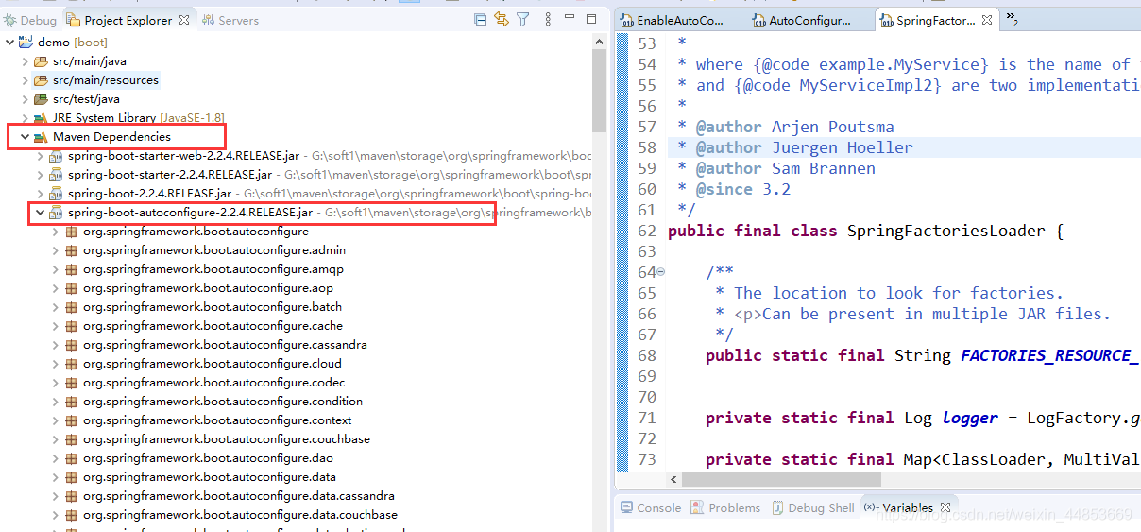
Task: Collapse spring-boot-autoconfigure jar node
Action: pyautogui.click(x=40, y=213)
